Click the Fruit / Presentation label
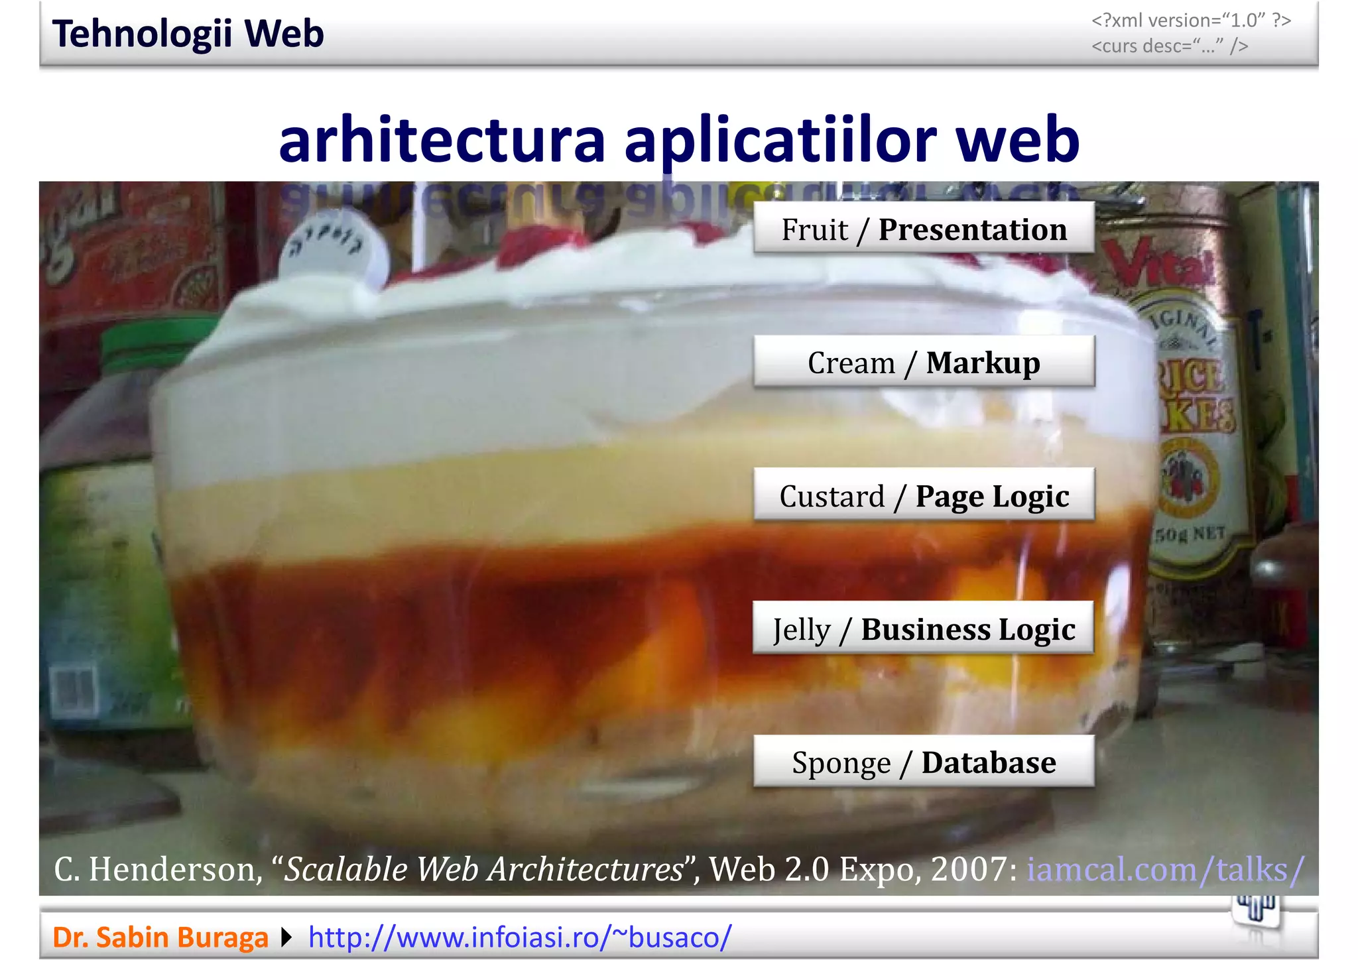 [924, 228]
